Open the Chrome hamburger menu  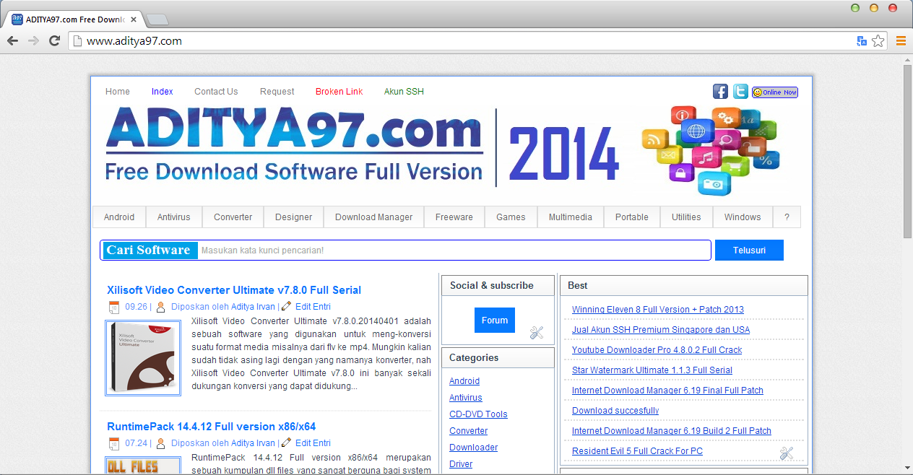pos(900,41)
